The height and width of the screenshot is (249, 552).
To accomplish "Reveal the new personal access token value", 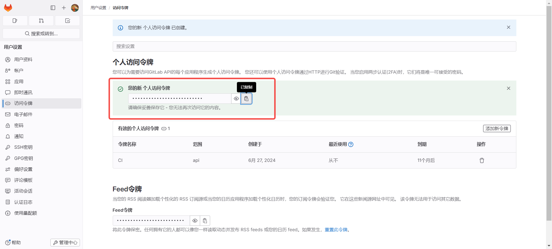I will 236,99.
